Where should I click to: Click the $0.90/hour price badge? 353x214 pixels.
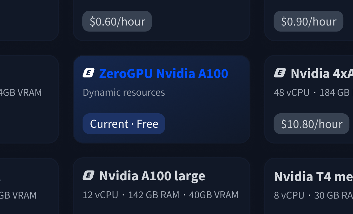point(308,21)
